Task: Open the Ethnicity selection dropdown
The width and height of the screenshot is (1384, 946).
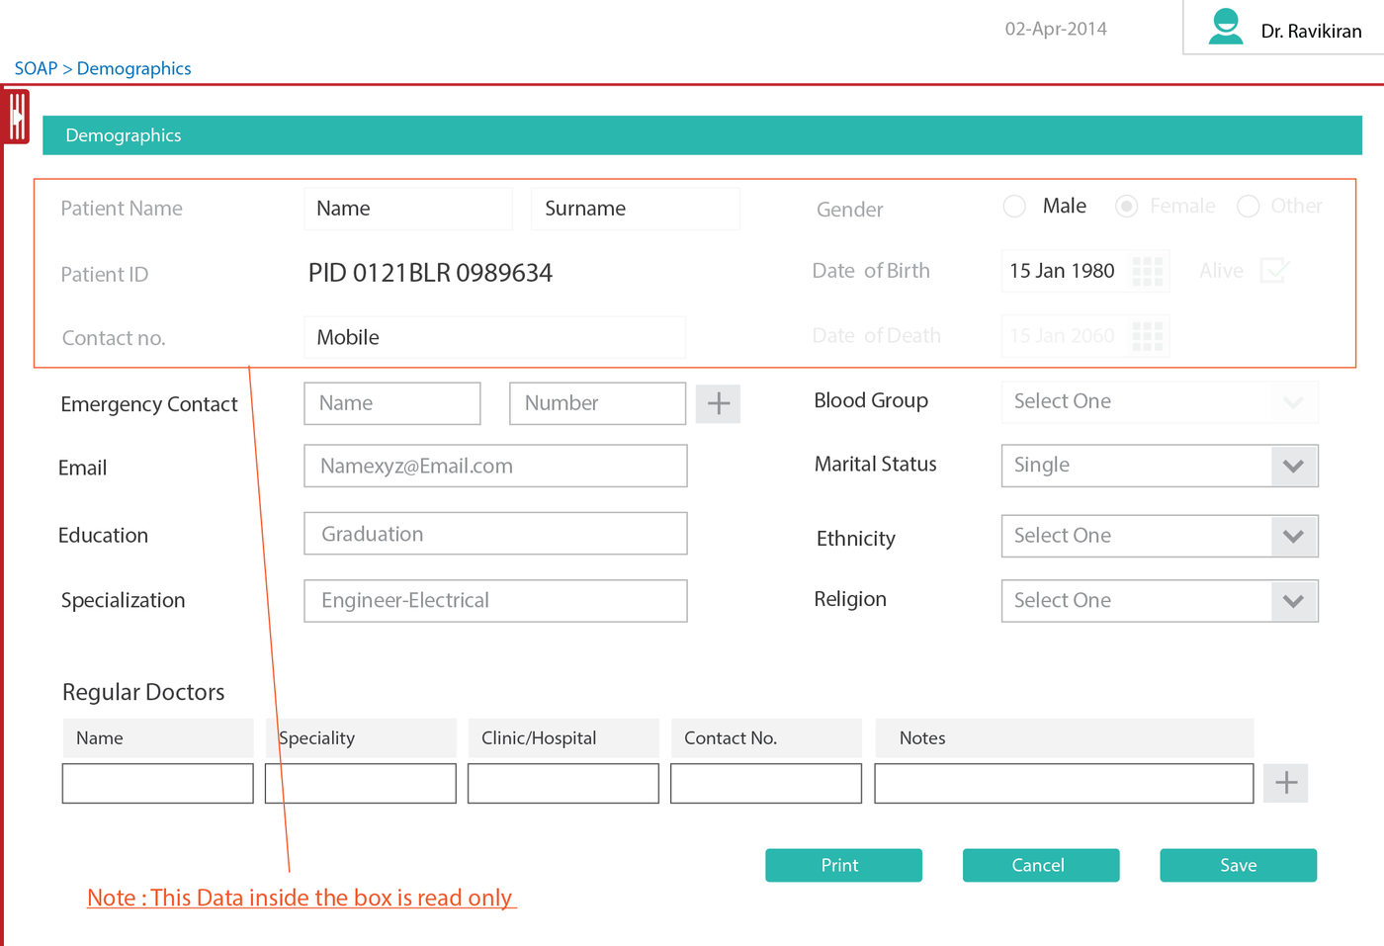Action: 1293,536
